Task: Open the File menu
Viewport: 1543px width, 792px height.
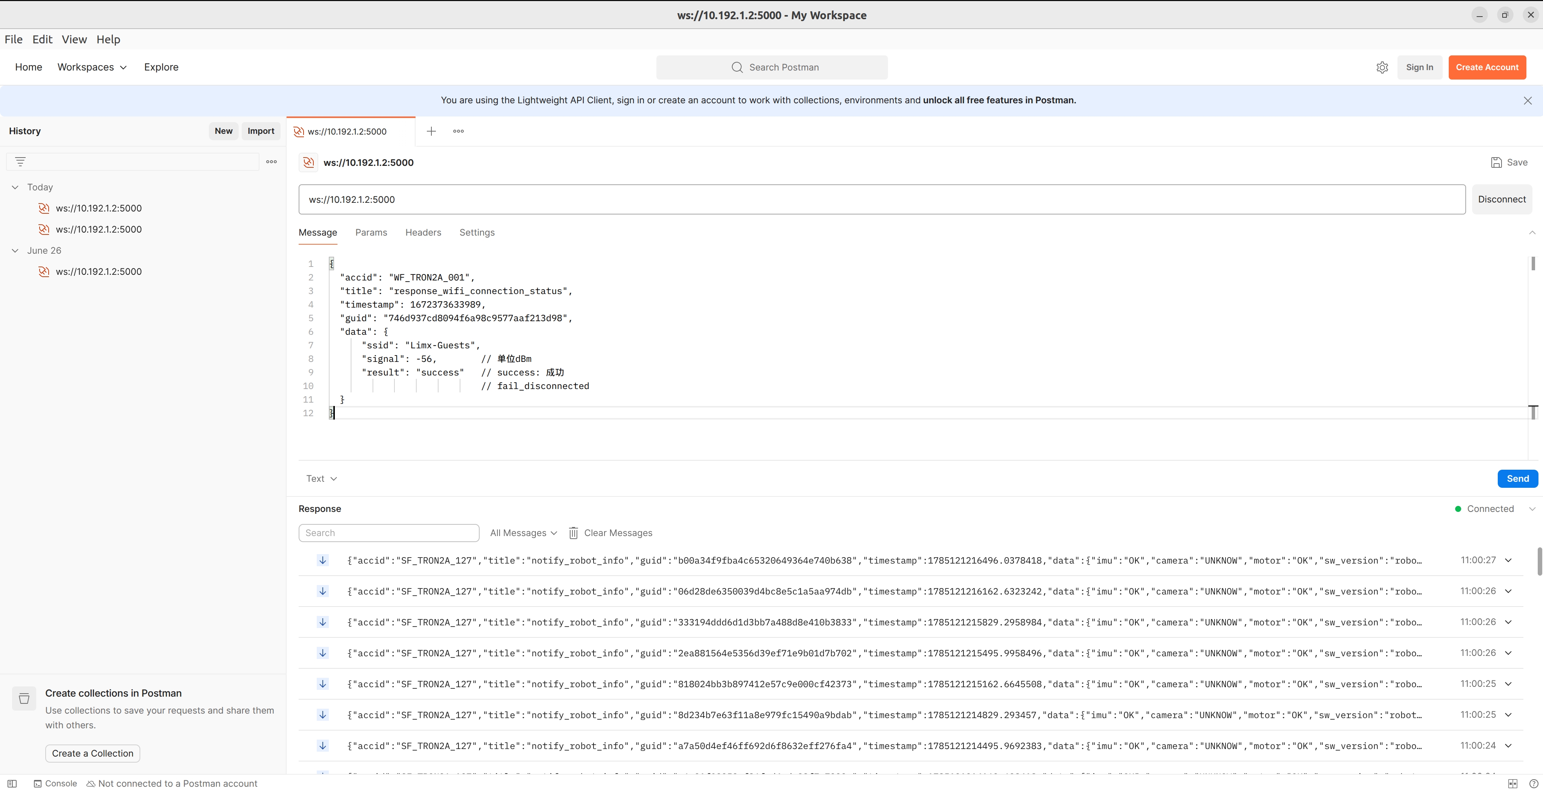Action: click(x=13, y=40)
